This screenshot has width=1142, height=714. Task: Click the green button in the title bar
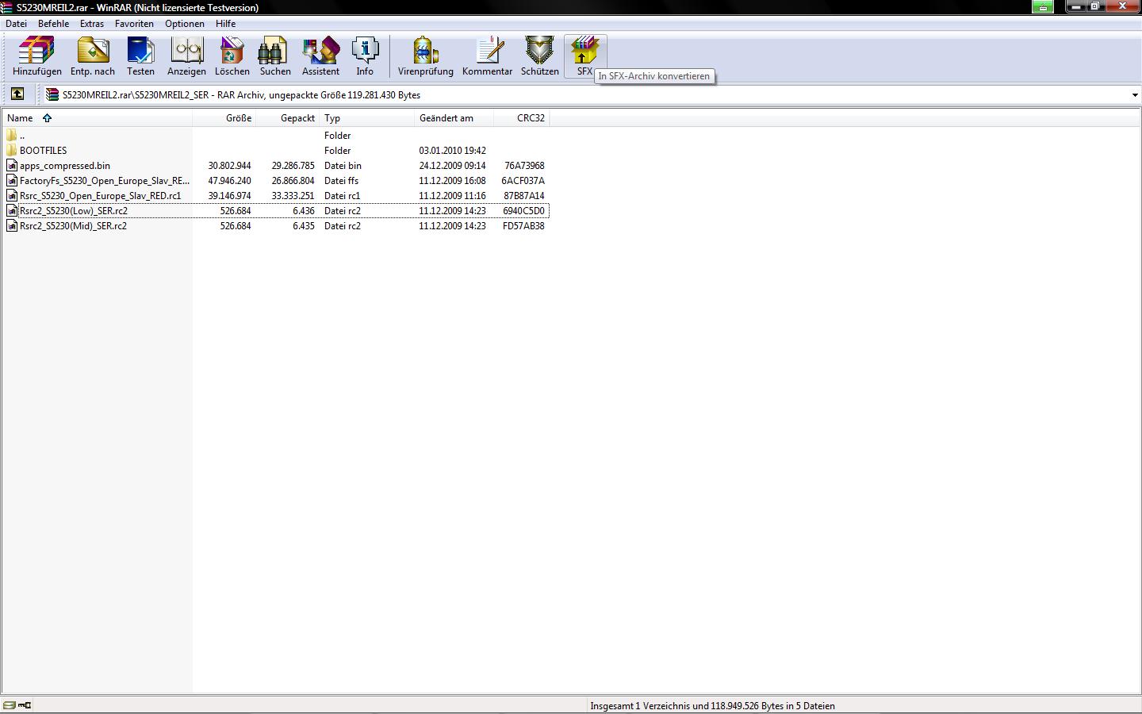(1043, 6)
